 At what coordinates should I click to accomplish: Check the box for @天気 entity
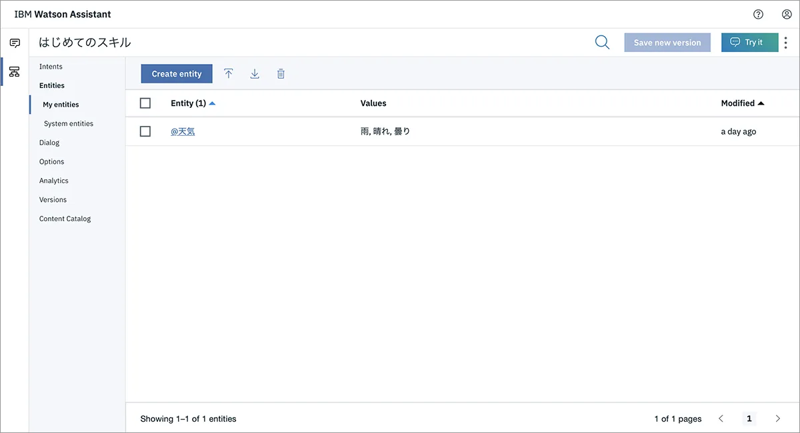coord(145,131)
